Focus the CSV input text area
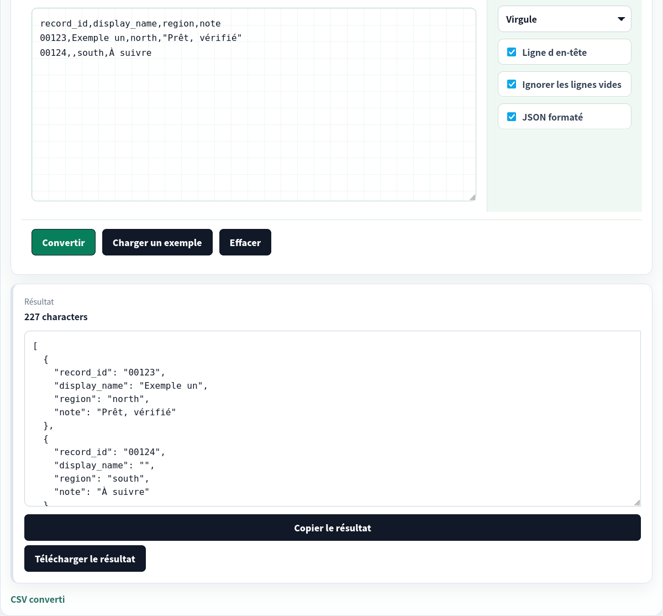663x616 pixels. 254,105
